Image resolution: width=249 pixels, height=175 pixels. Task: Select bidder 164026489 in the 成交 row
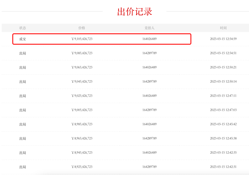tap(149, 39)
